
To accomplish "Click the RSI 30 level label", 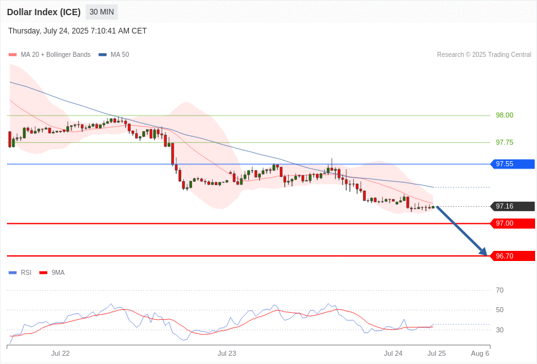I will click(500, 330).
